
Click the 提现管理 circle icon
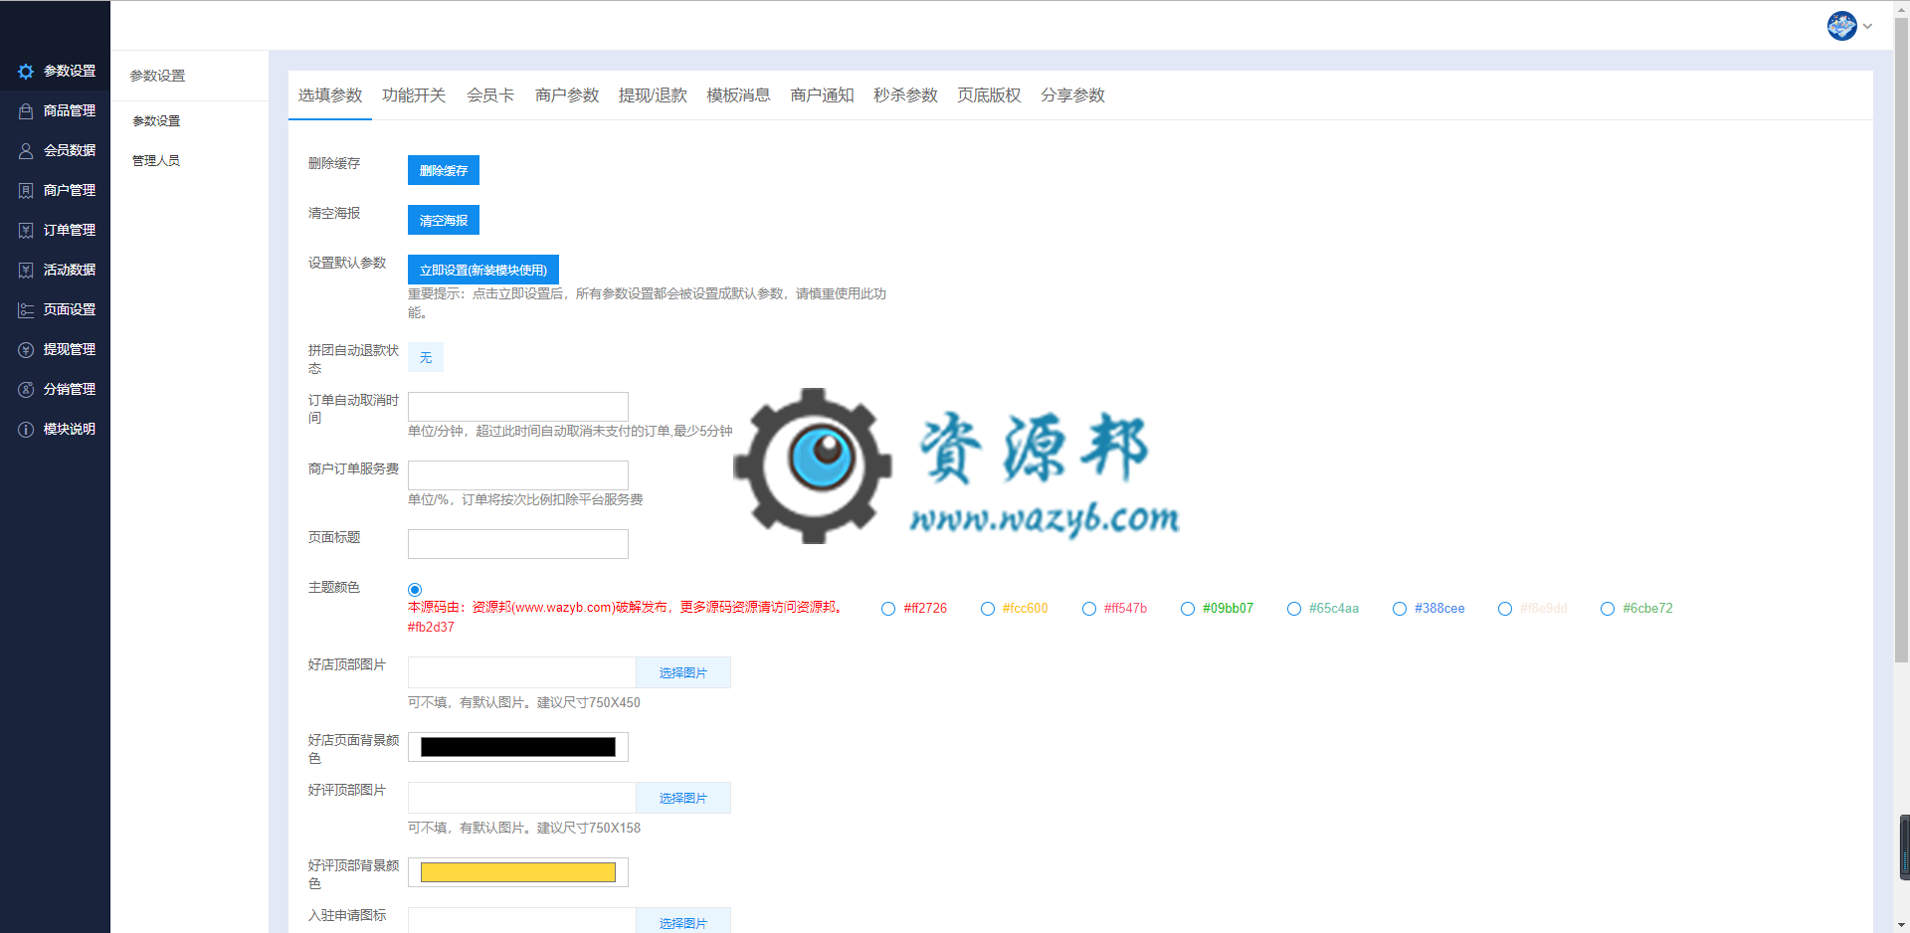coord(26,350)
